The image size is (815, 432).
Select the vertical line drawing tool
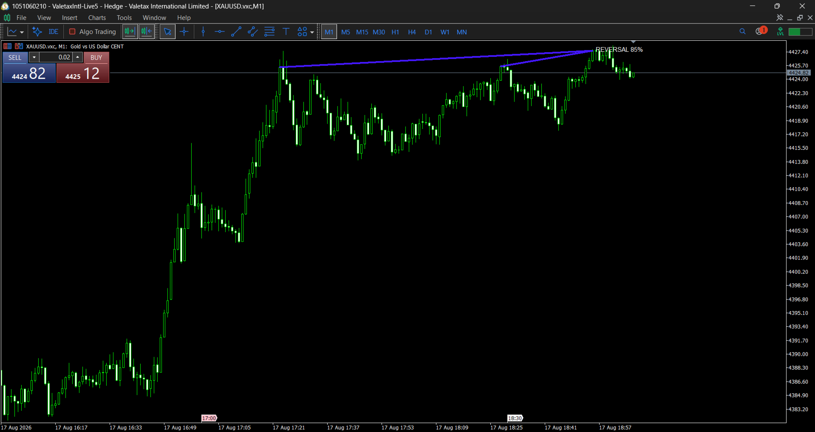tap(203, 32)
